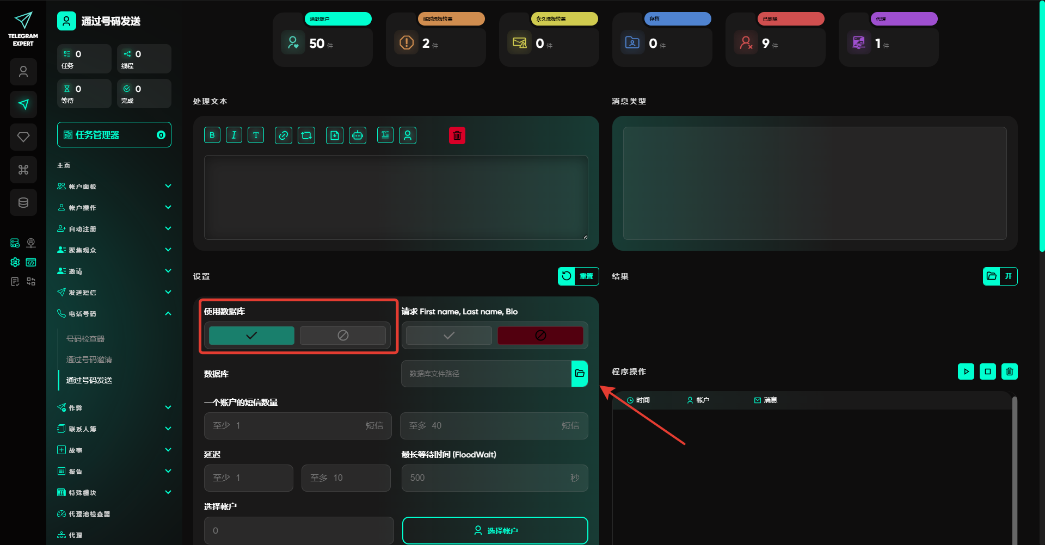Image resolution: width=1045 pixels, height=545 pixels.
Task: Enable 使用数据库 with the checkmark toggle
Action: click(x=251, y=336)
